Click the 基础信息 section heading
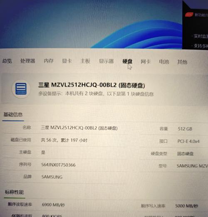This screenshot has height=217, width=208. (x=13, y=115)
